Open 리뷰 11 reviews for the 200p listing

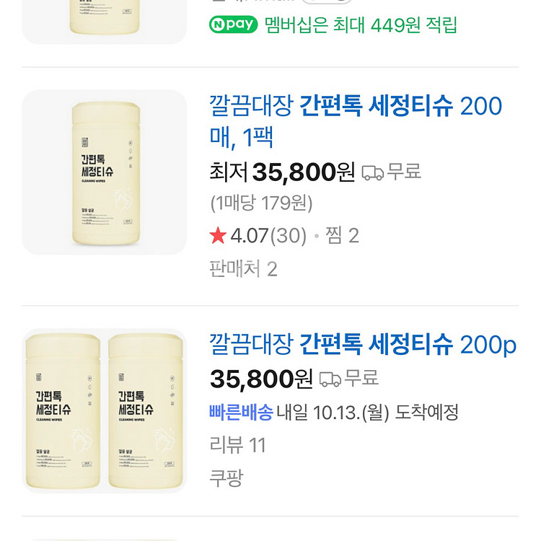pyautogui.click(x=238, y=445)
